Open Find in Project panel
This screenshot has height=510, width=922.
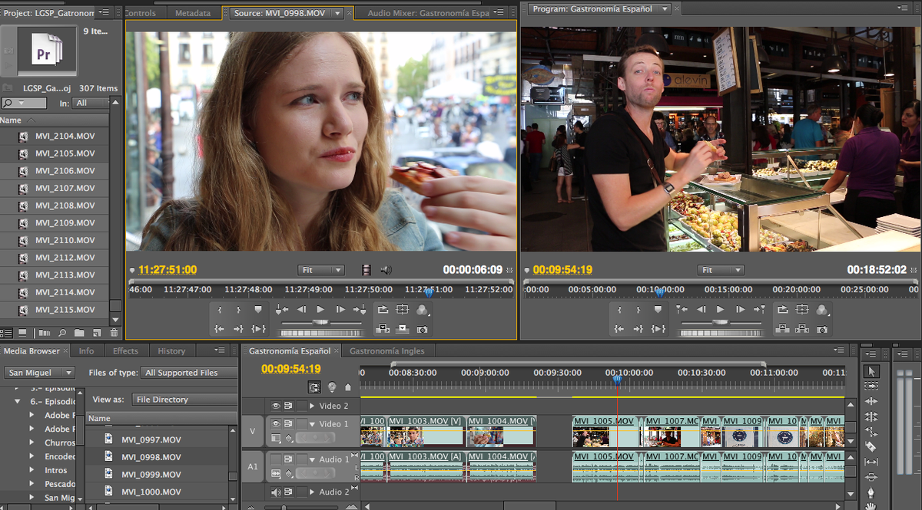pyautogui.click(x=61, y=333)
